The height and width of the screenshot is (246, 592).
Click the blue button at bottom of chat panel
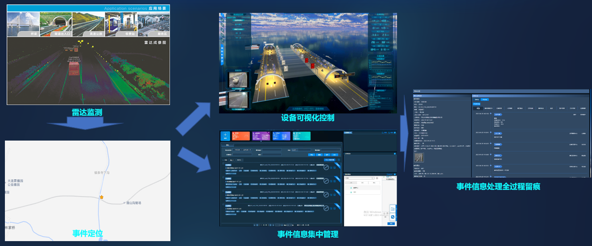coord(391,223)
